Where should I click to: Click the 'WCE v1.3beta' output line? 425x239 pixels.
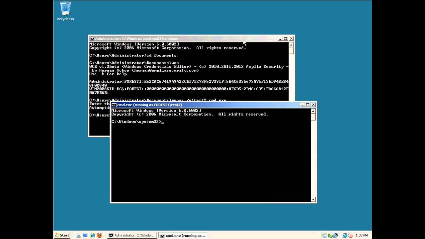(x=189, y=67)
